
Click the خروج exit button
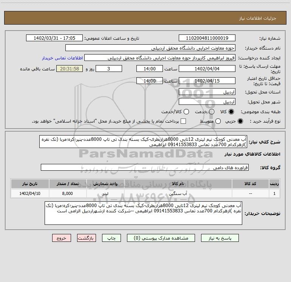(x=62, y=238)
